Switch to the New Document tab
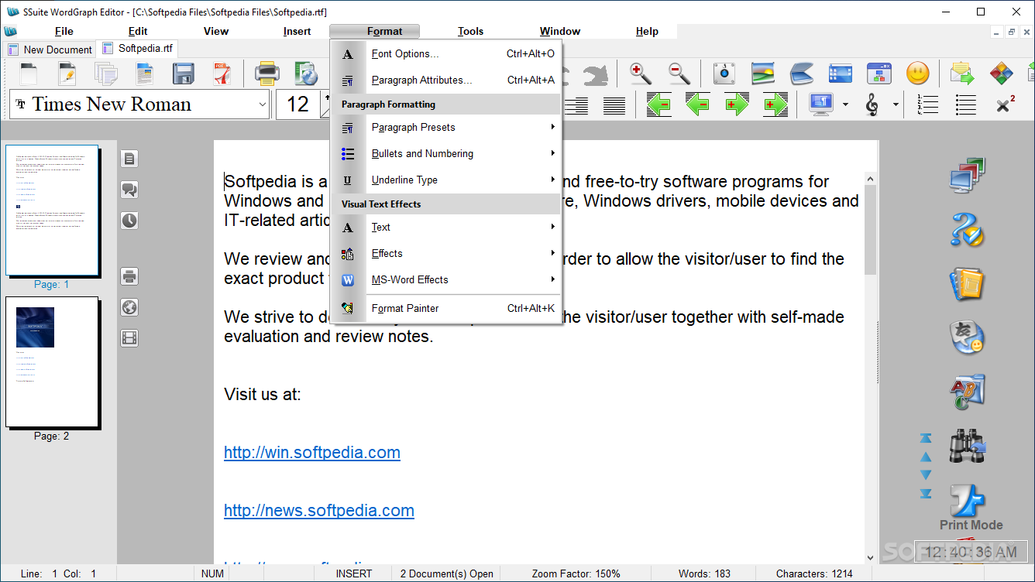Viewport: 1035px width, 582px height. [x=50, y=50]
